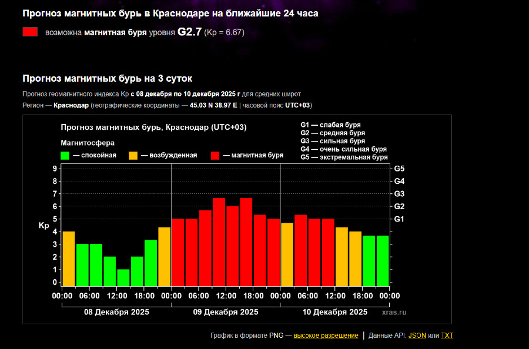This screenshot has width=529, height=349.
Task: Click the 'Прогноз магнитных бурь на 3 суток' heading
Action: pyautogui.click(x=107, y=78)
